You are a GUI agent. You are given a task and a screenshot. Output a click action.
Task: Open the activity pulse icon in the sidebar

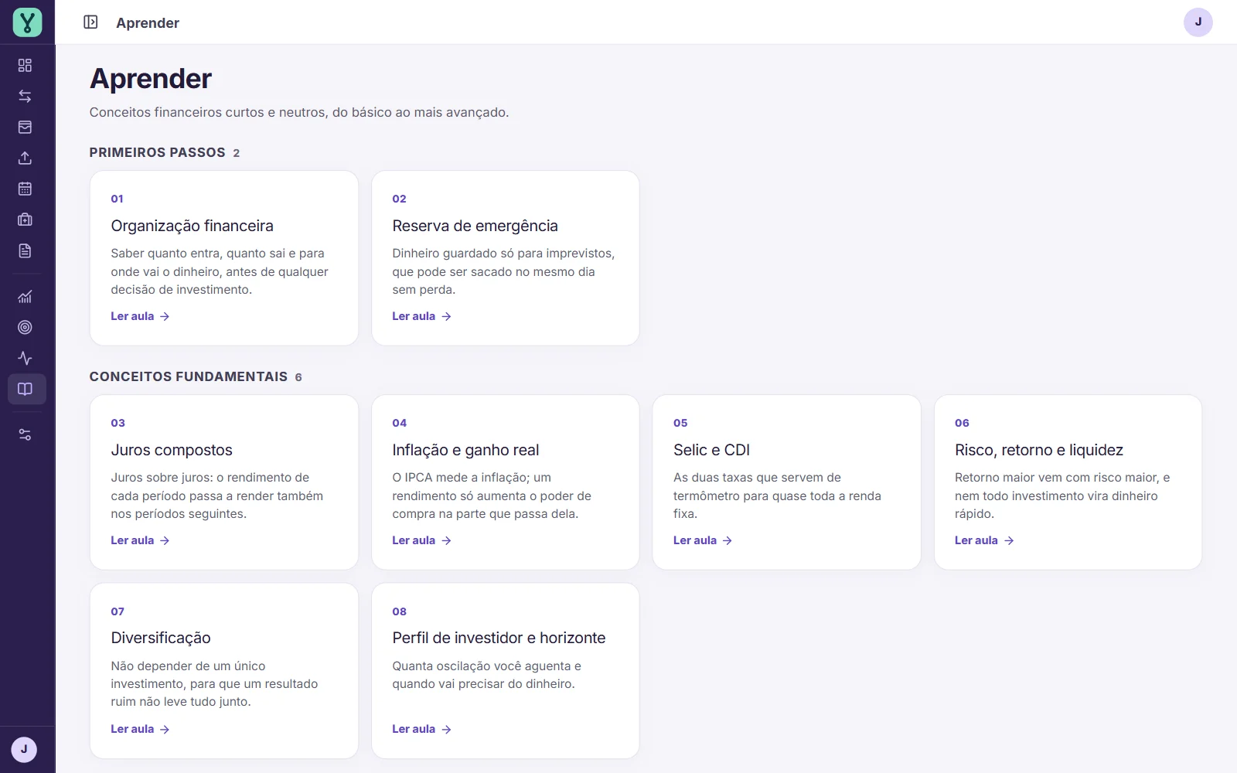click(25, 359)
